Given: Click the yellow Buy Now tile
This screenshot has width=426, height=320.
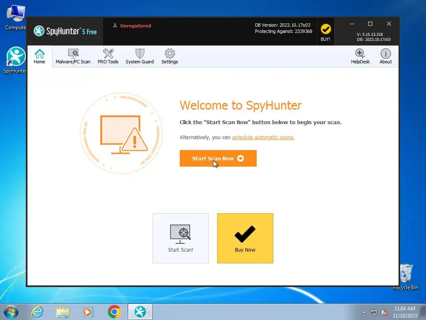Looking at the screenshot, I should point(245,238).
